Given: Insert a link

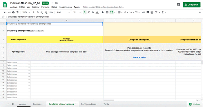Looking at the screenshot, I should (x=144, y=12).
